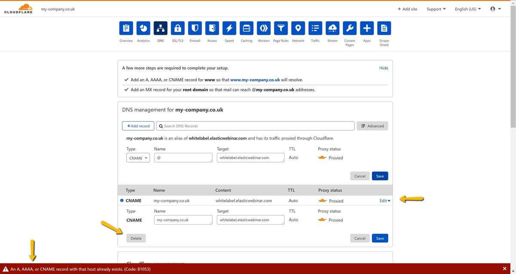Save the edited CNAME record
Image resolution: width=516 pixels, height=274 pixels.
click(x=380, y=238)
